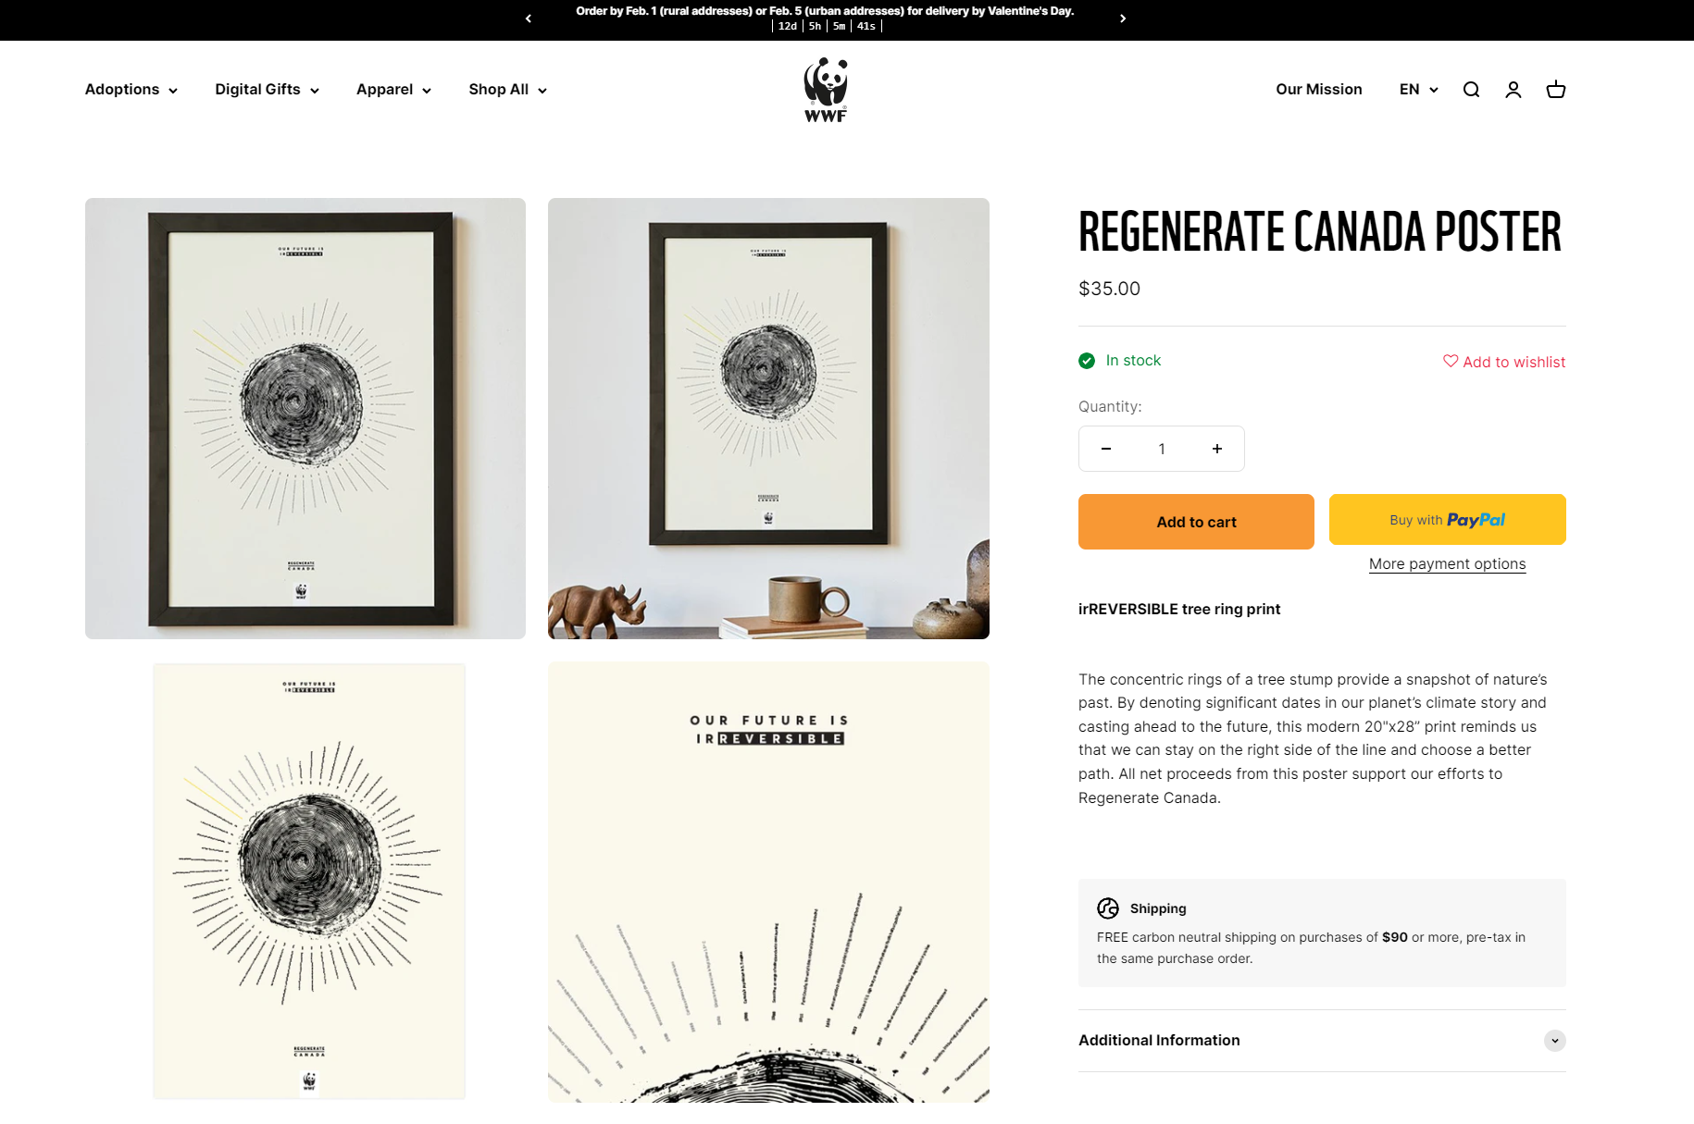Click the WWF panda logo

[x=826, y=90]
